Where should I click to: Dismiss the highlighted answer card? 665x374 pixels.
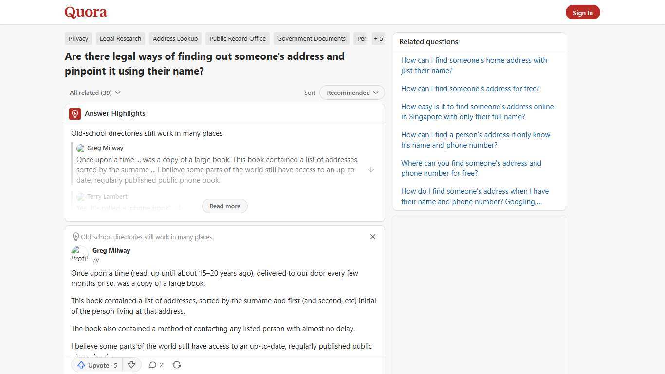(373, 237)
